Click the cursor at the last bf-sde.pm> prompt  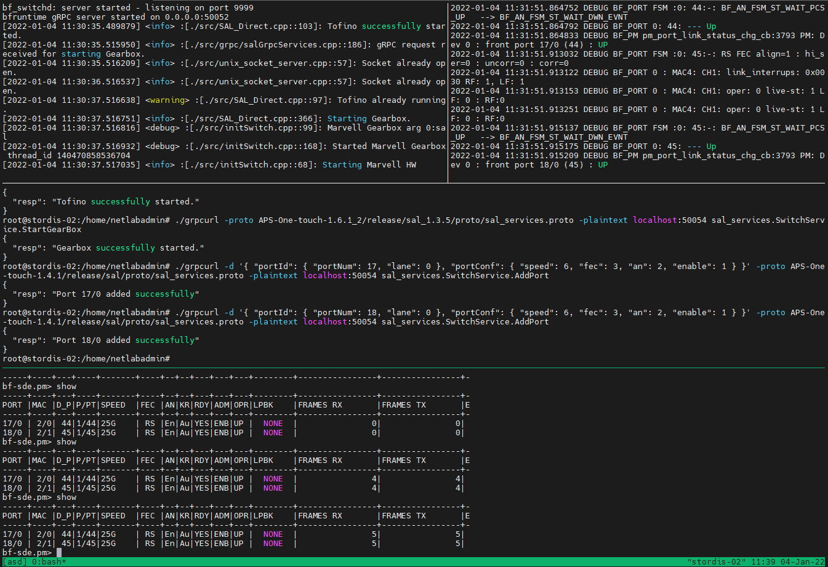click(x=59, y=553)
